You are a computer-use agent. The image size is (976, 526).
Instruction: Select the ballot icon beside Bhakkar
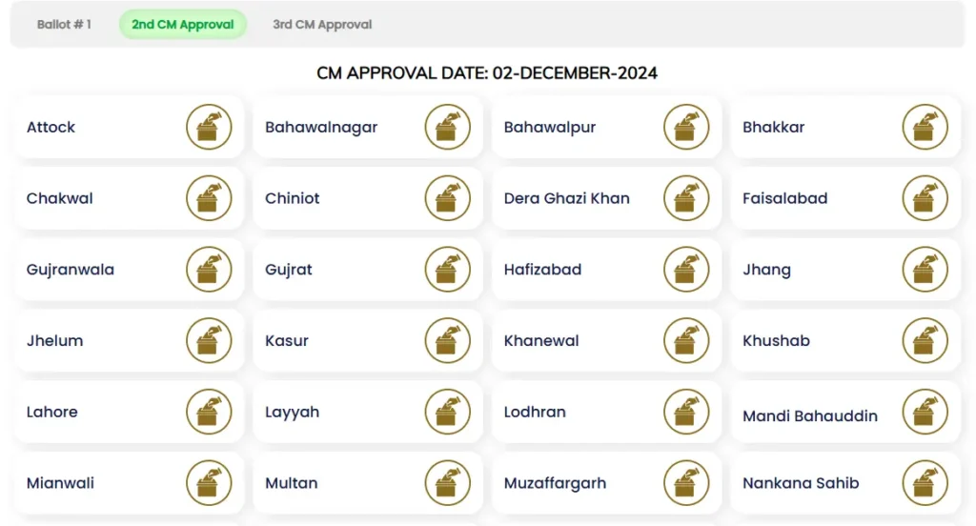[x=925, y=127]
